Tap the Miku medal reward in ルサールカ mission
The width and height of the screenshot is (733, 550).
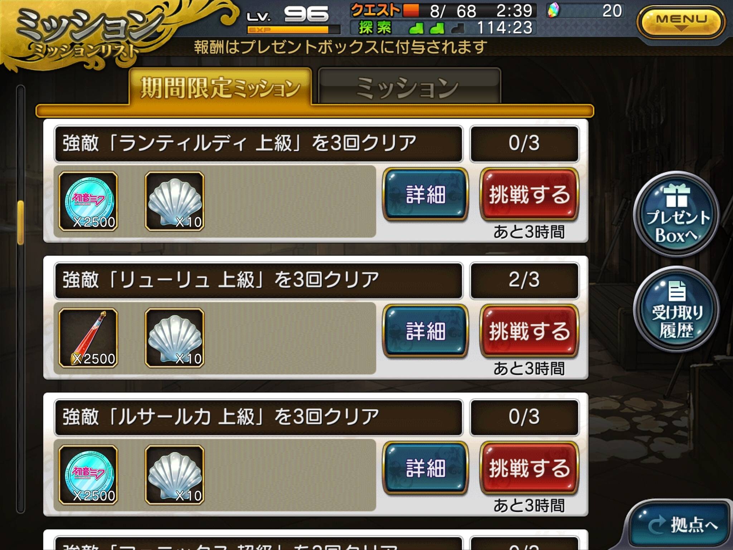[88, 475]
